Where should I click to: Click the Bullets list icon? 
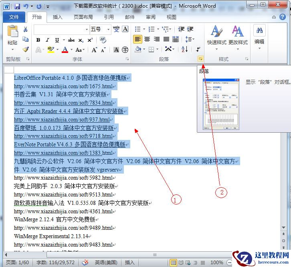(x=137, y=29)
